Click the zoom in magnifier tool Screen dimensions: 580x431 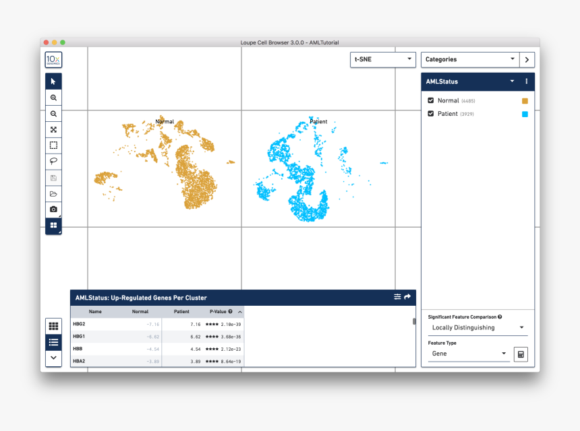[53, 98]
